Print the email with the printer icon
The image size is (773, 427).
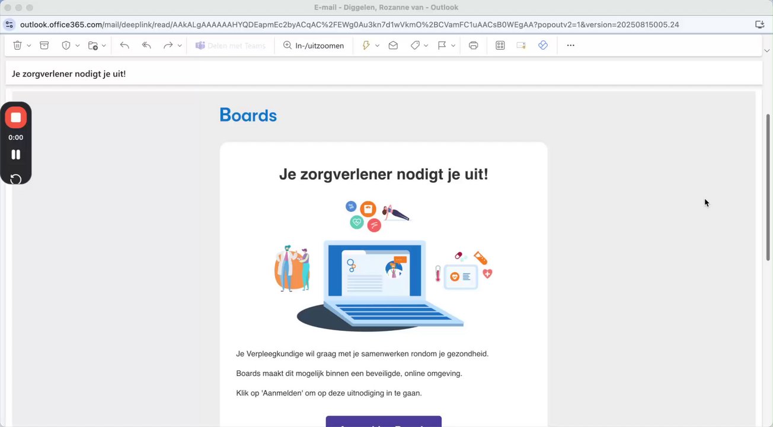click(473, 46)
